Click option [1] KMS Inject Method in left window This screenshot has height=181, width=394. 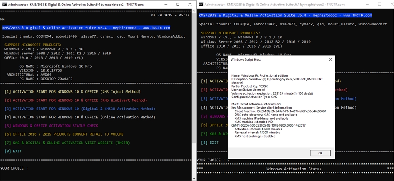(x=72, y=92)
